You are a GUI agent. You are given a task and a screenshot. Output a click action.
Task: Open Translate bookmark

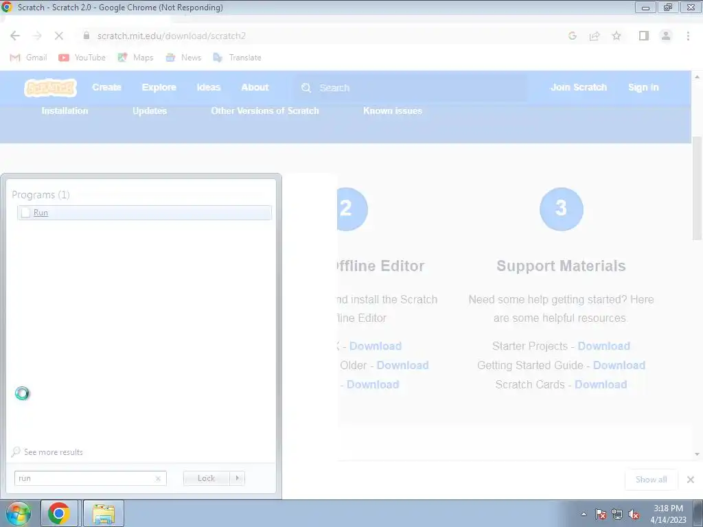tap(237, 58)
